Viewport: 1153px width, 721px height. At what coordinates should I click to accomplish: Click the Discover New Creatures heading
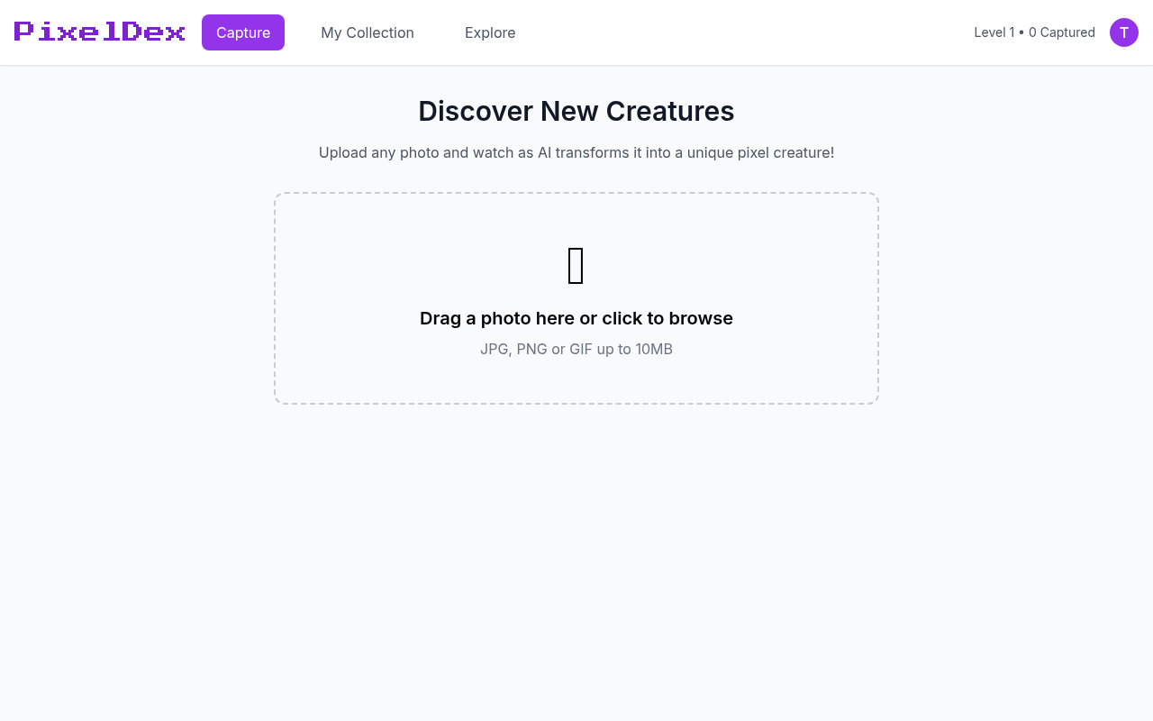576,111
